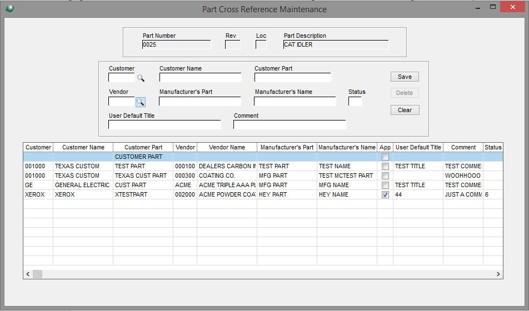
Task: Select the DEALERS CARBON vendor name cell
Action: [227, 166]
